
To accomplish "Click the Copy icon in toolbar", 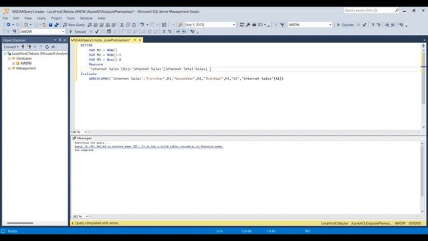I will [128, 25].
